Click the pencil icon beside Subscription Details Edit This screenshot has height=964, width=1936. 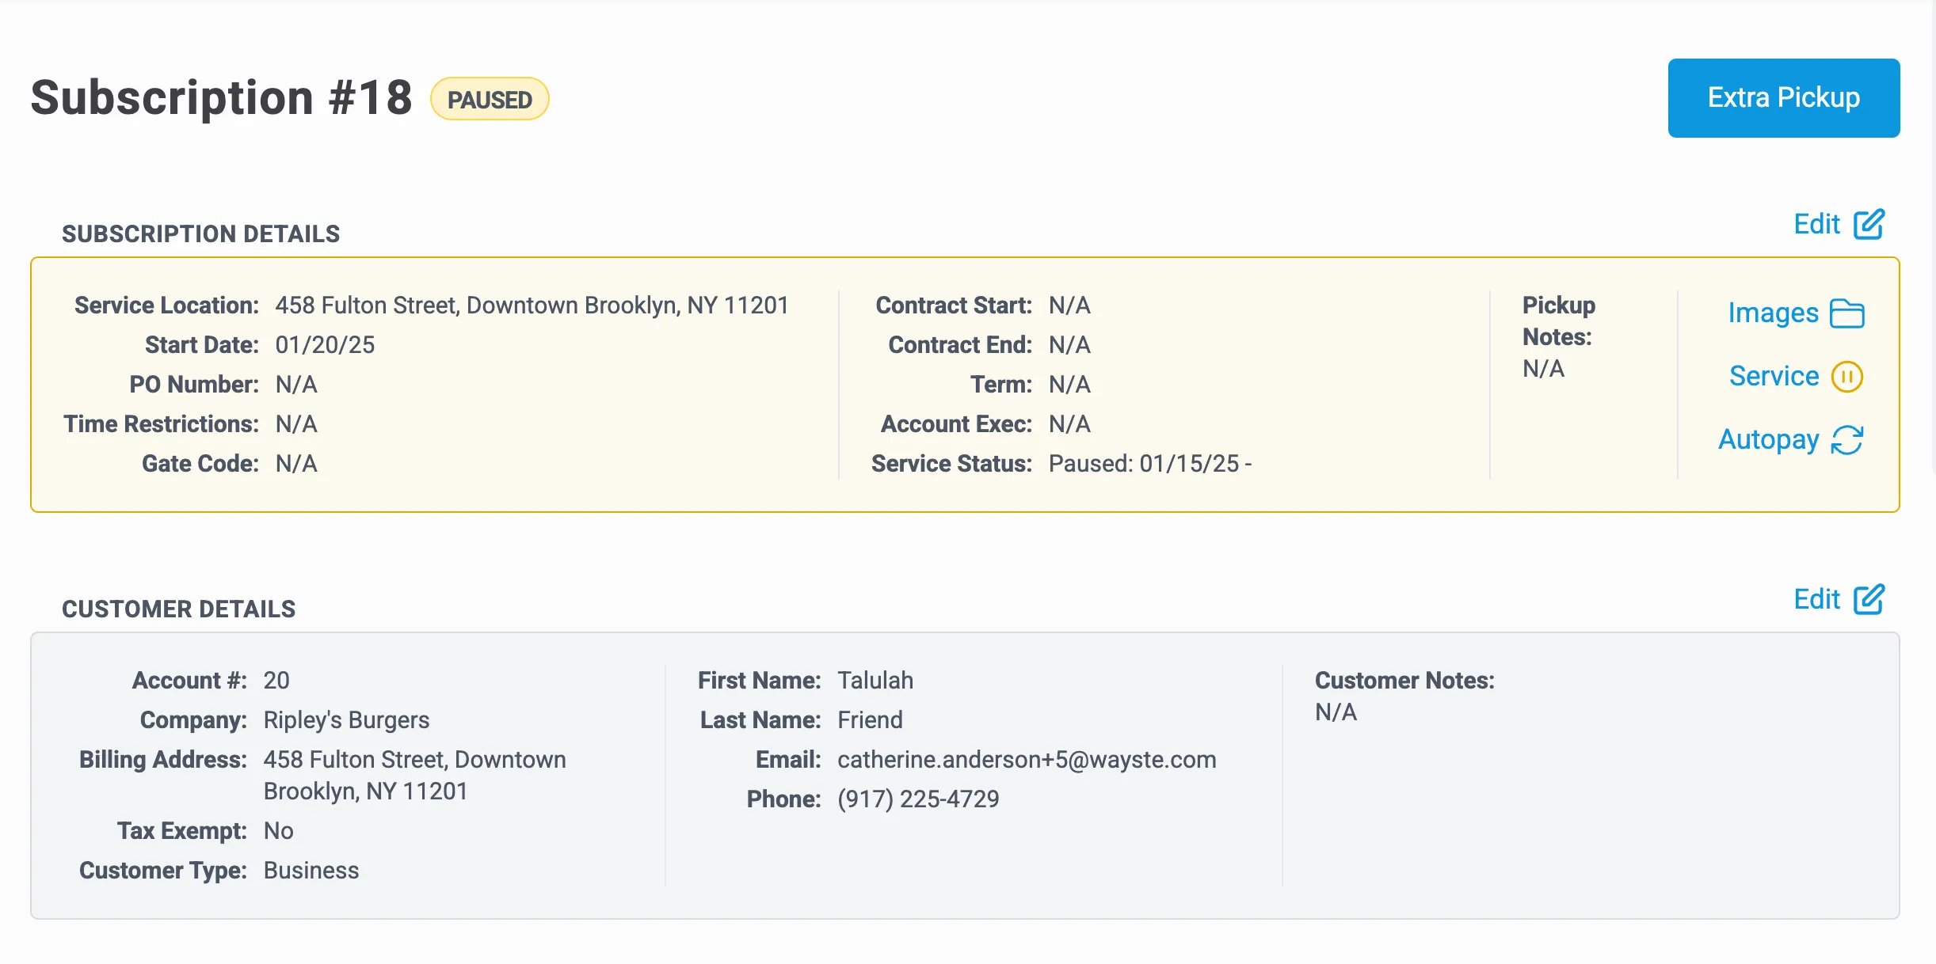tap(1869, 225)
